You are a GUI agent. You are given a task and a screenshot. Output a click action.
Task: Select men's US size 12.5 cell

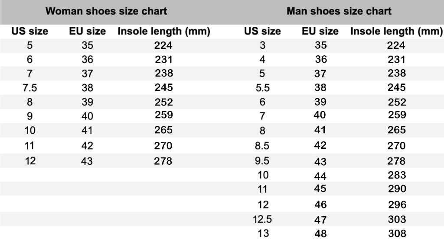coord(262,219)
